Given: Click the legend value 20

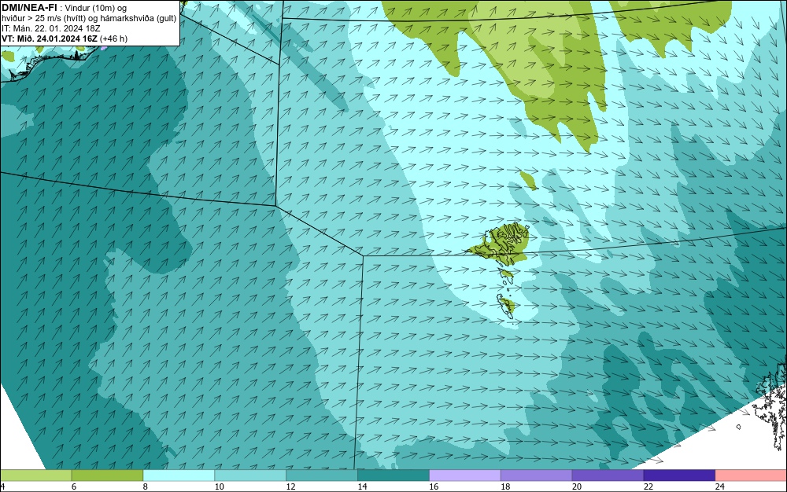Looking at the screenshot, I should coord(577,486).
